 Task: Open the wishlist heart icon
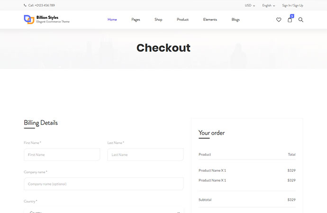coord(279,20)
